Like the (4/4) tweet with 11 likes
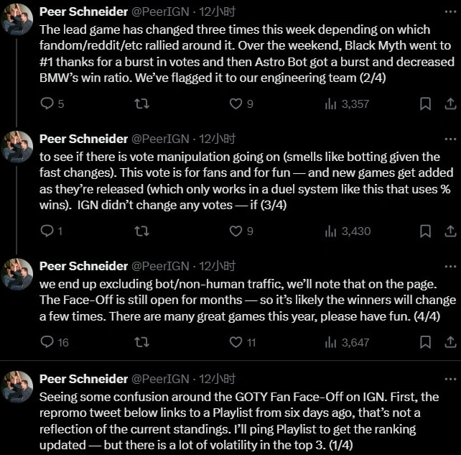Viewport: 461px width, 455px height. point(242,342)
